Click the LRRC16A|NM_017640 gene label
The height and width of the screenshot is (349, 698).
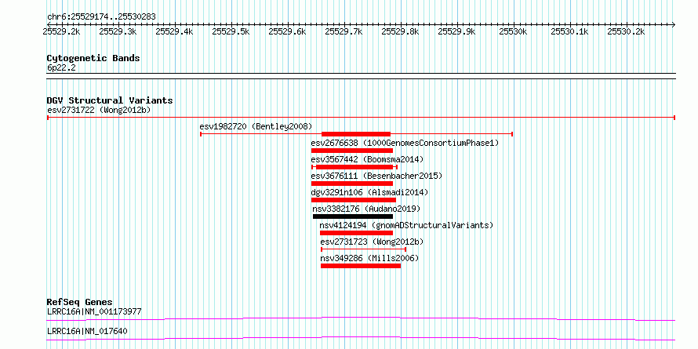pos(87,331)
